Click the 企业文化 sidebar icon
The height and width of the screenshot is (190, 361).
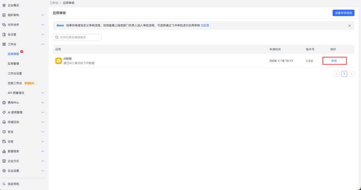click(x=4, y=161)
